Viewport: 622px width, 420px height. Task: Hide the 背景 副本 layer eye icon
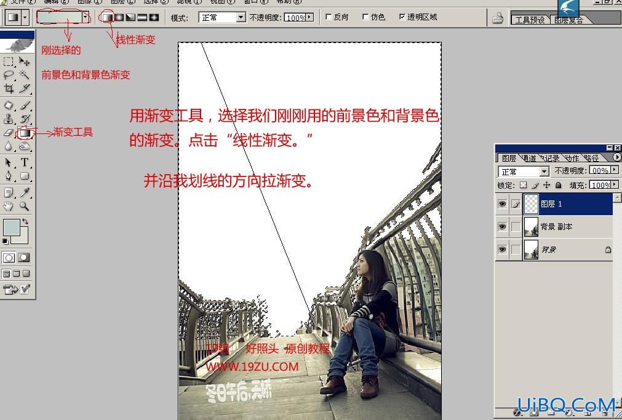tap(502, 227)
